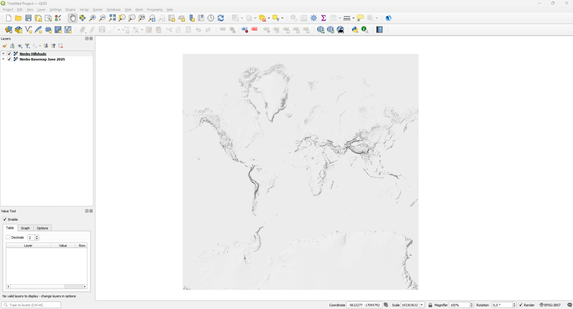Screen dimensions: 573x309
Task: Toggle the Render checkbox in status bar
Action: 520,305
